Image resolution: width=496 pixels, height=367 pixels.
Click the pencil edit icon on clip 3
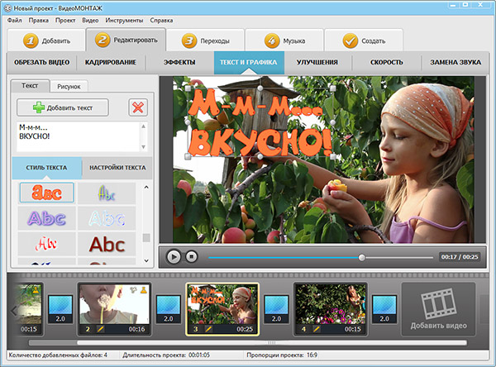coord(208,329)
